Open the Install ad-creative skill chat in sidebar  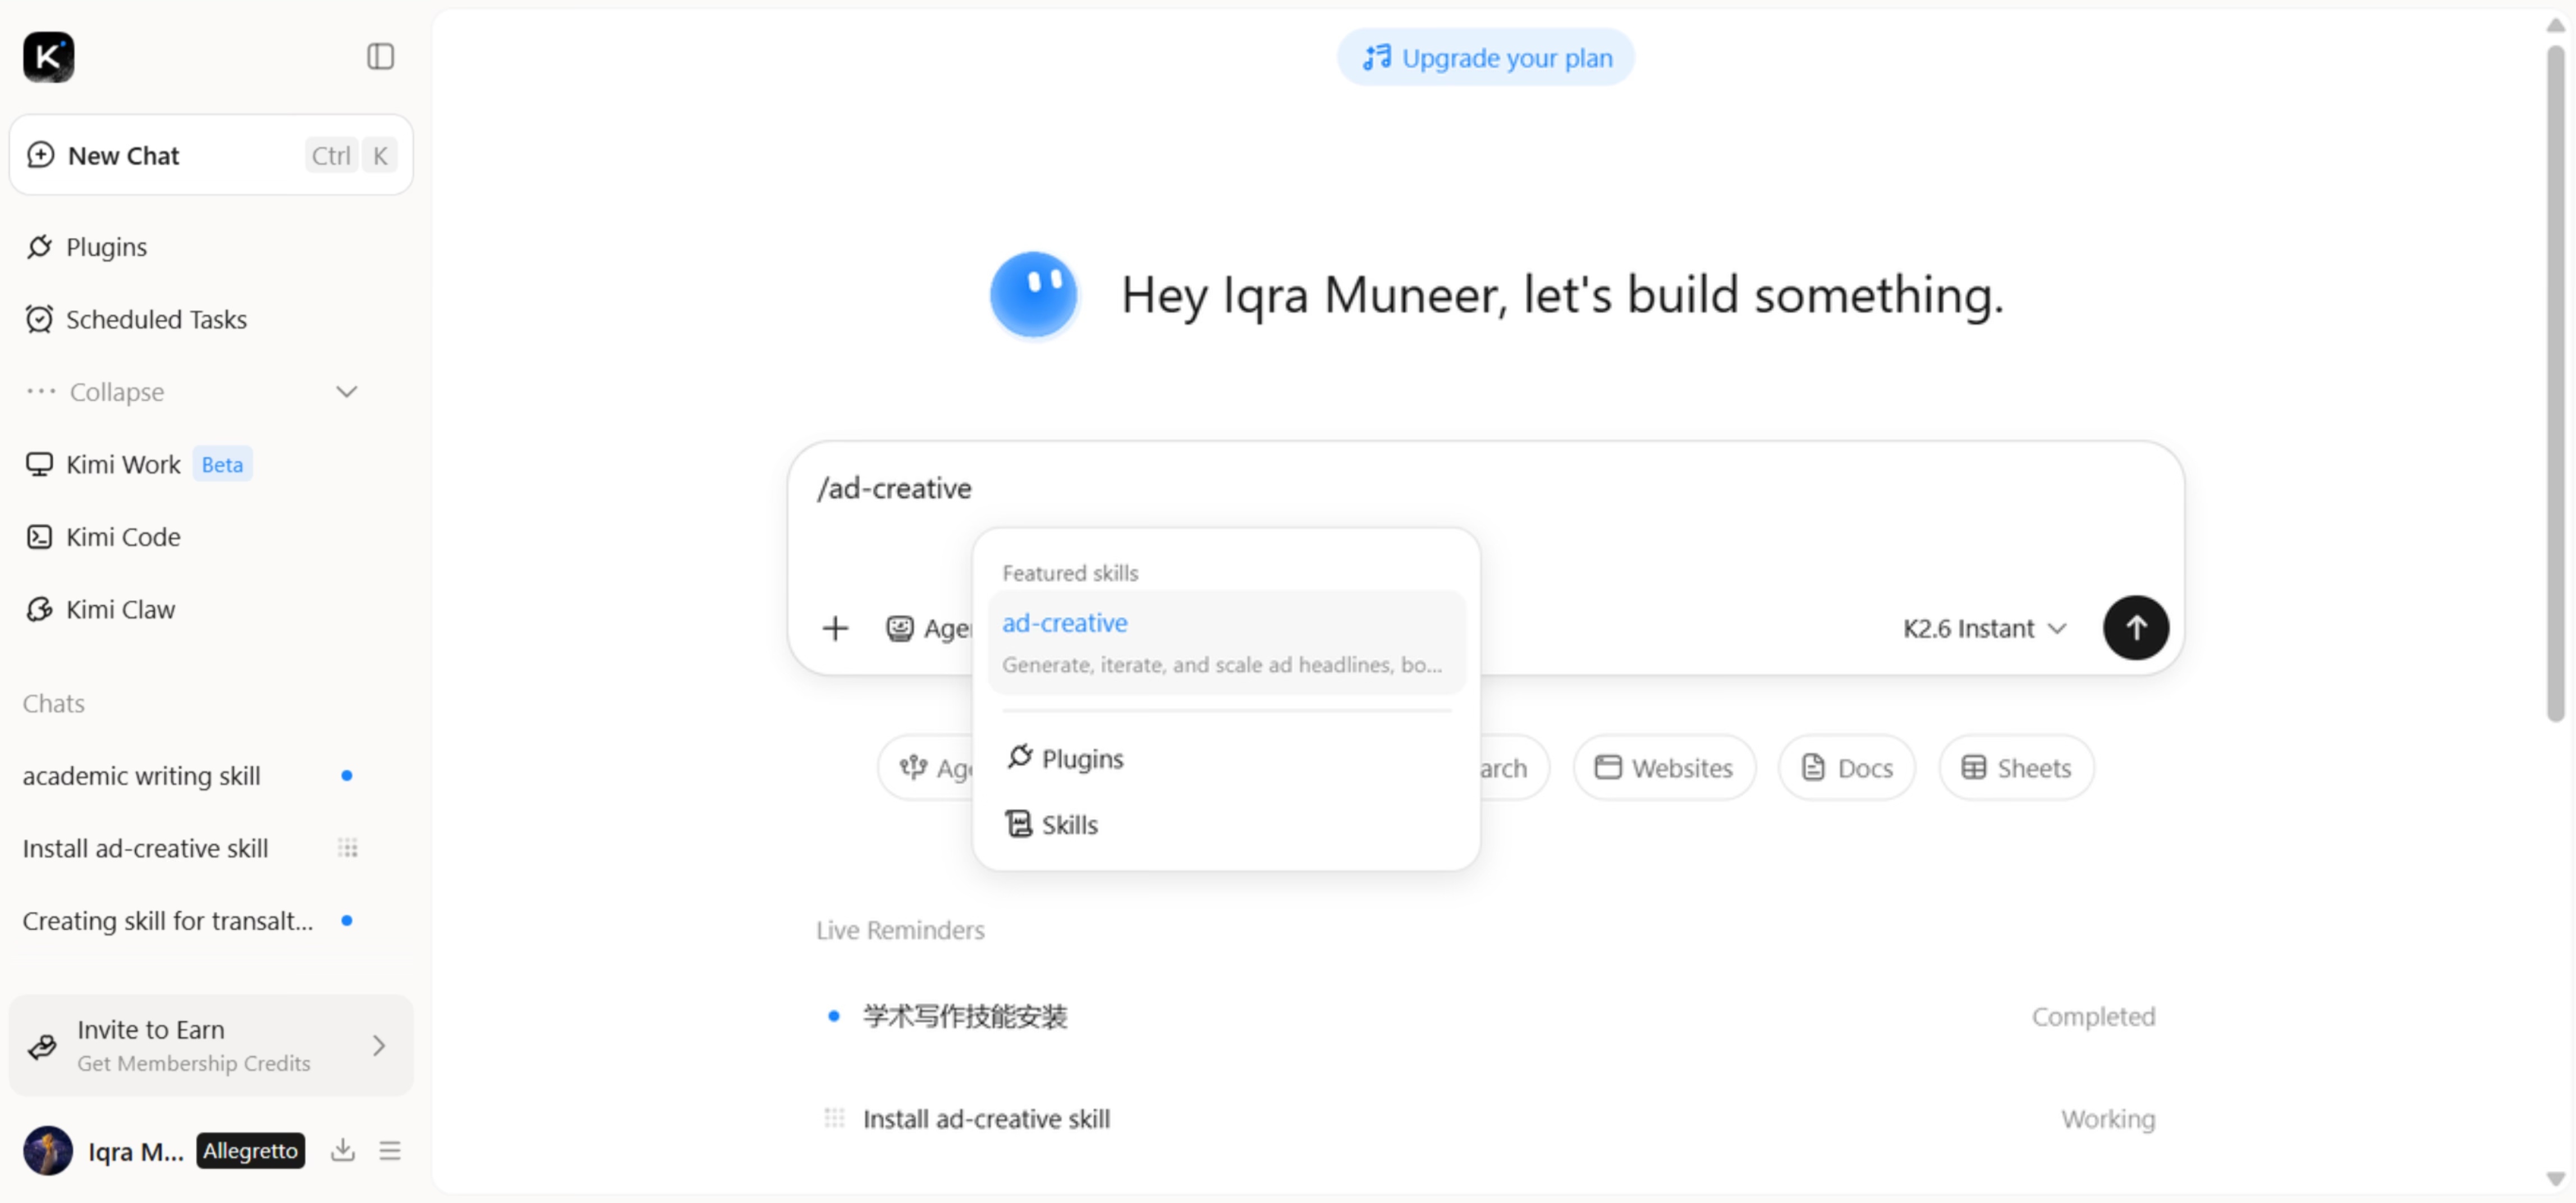[x=145, y=848]
